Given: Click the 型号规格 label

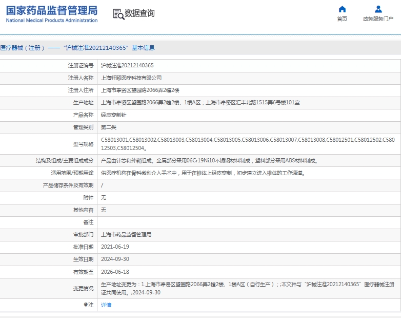Looking at the screenshot, I should pos(84,144).
